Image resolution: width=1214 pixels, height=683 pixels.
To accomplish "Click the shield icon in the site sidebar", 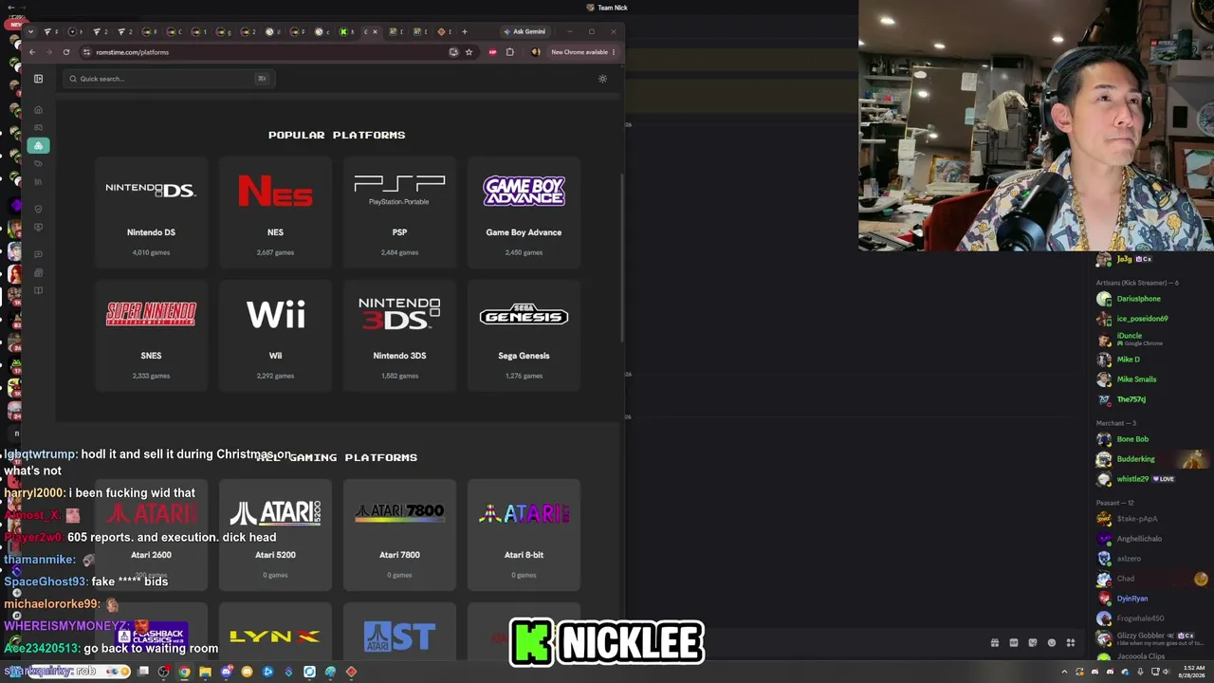I will [38, 209].
